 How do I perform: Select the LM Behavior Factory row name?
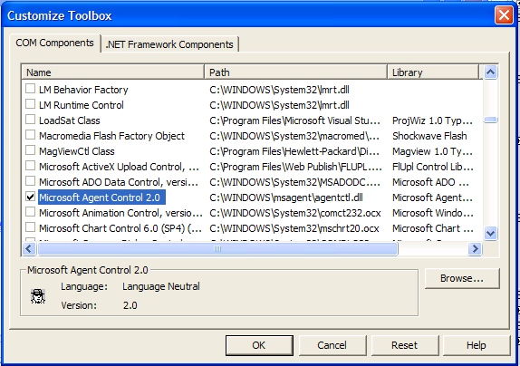coord(83,90)
